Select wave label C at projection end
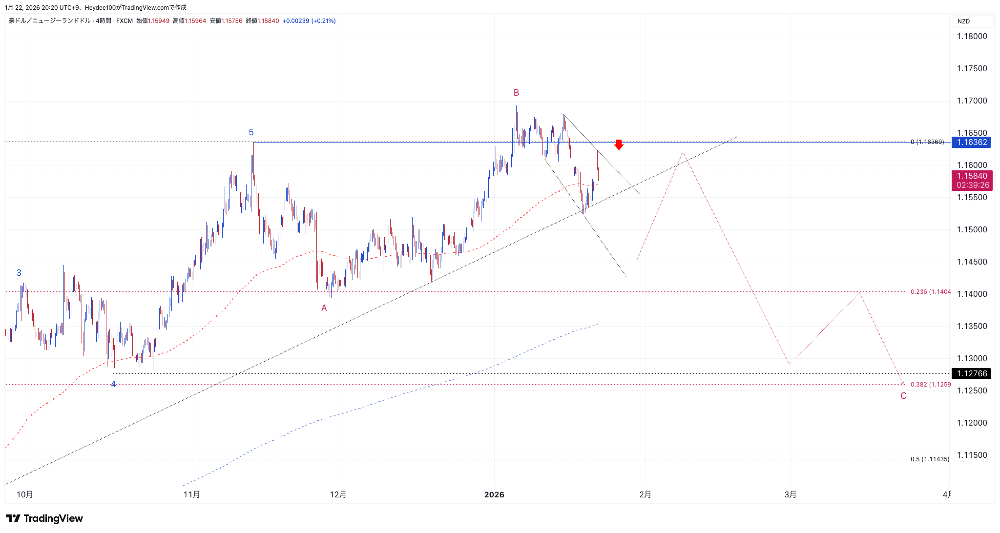The image size is (1000, 533). pyautogui.click(x=903, y=396)
